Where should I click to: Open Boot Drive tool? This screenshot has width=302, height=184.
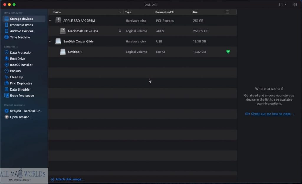click(x=17, y=59)
